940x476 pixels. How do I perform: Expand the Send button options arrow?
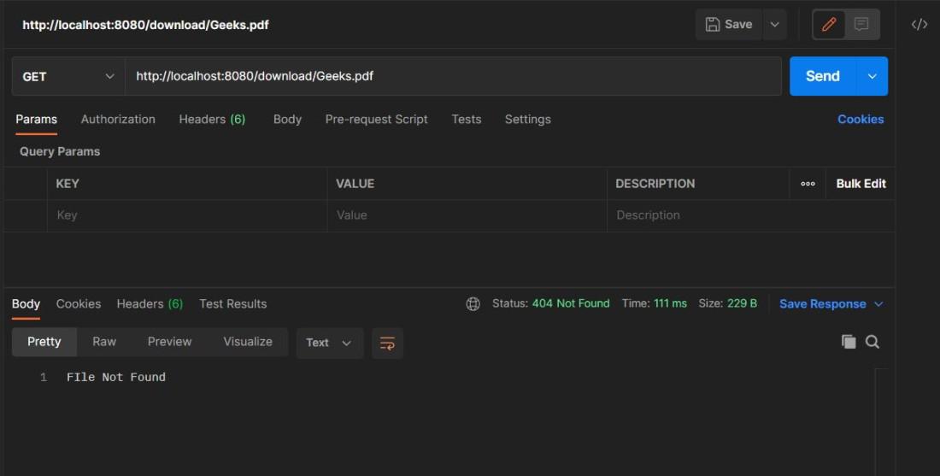pos(872,76)
